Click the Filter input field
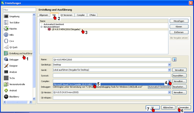Screen dimensions: 194x113 point(19,10)
